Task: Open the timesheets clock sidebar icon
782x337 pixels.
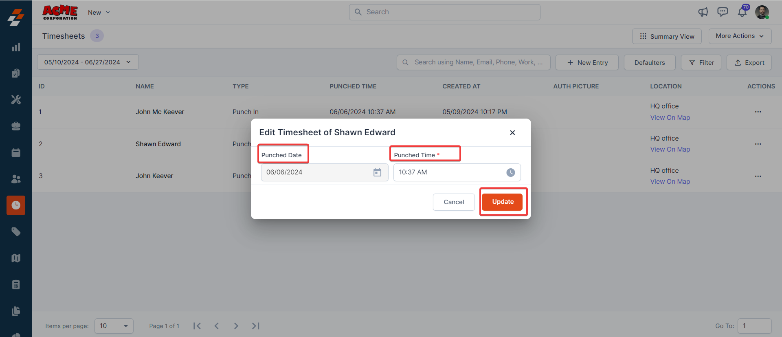Action: click(16, 205)
